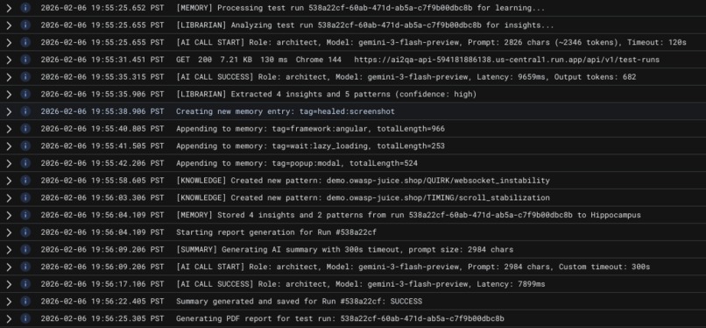Select message 'Generating PDF report for test run'
The width and height of the screenshot is (706, 328).
tap(340, 318)
